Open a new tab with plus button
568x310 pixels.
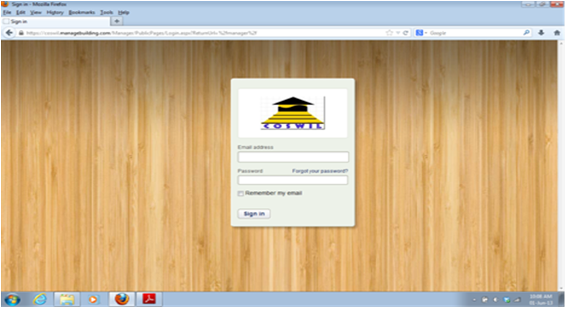click(117, 21)
